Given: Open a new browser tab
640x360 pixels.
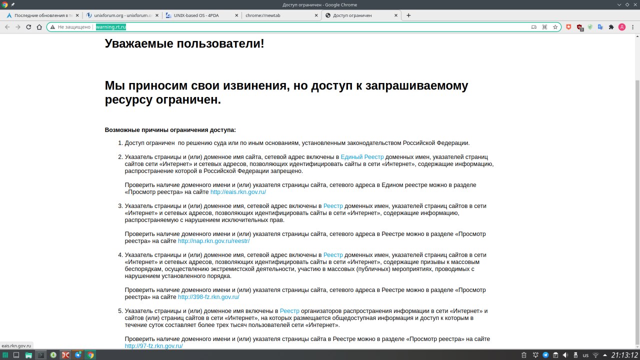Looking at the screenshot, I should (x=408, y=15).
